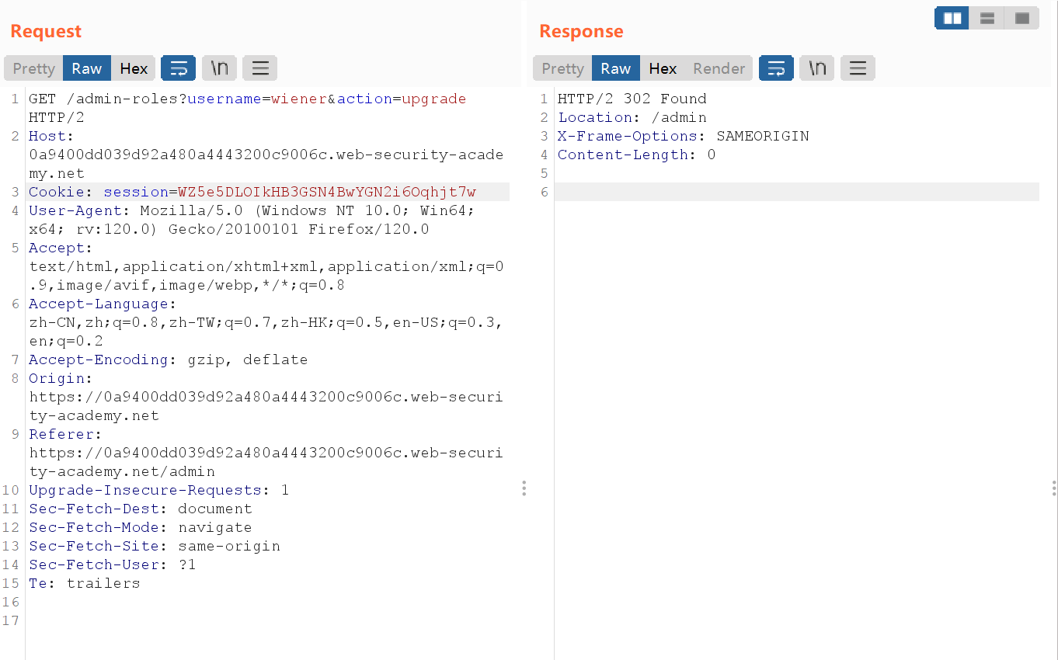The image size is (1058, 660).
Task: Select Pretty tab in Request panel
Action: [33, 68]
